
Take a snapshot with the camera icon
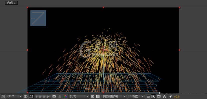coord(54,96)
